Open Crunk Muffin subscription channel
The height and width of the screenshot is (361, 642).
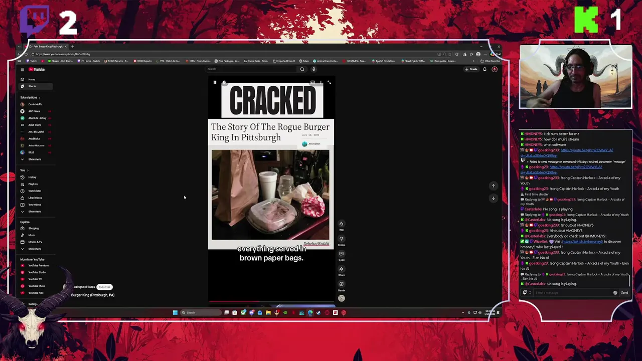coord(35,104)
